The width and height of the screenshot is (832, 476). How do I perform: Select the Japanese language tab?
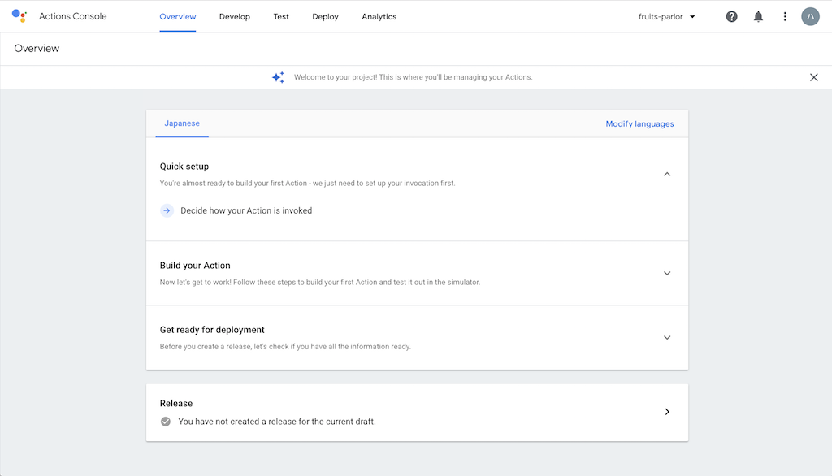click(x=182, y=123)
